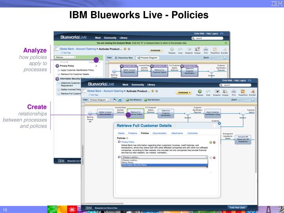Image resolution: width=284 pixels, height=213 pixels.
Task: Open Policies dropdown in back window sidebar
Action: pyautogui.click(x=65, y=58)
